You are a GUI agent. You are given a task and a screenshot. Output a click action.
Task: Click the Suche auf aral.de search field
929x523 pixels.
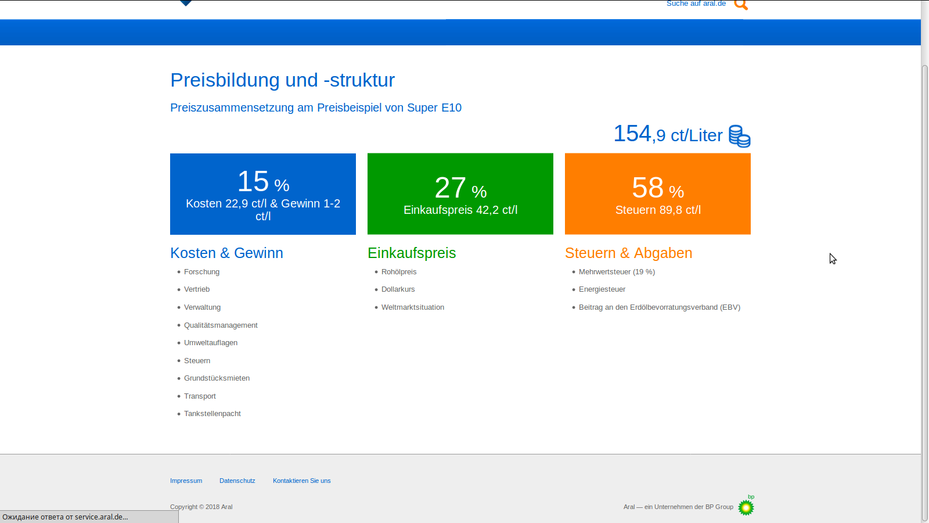coord(696,3)
